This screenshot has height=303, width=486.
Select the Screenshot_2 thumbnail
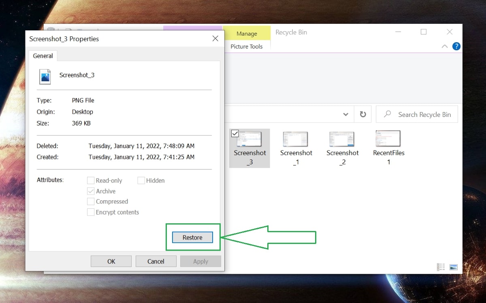[x=342, y=139]
